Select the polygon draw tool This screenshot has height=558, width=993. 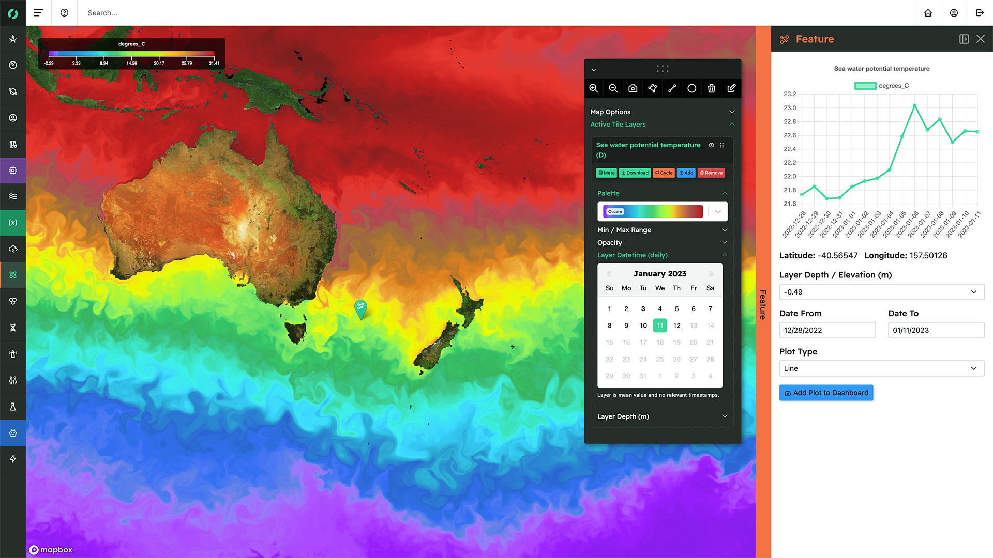pyautogui.click(x=652, y=88)
